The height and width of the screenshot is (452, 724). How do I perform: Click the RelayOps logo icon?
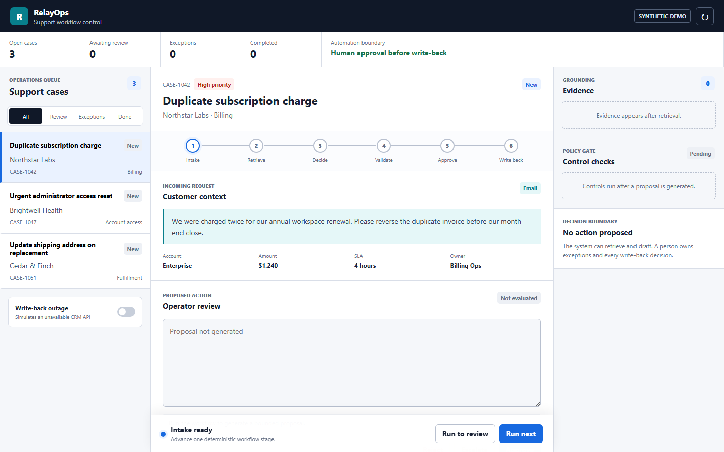coord(19,16)
